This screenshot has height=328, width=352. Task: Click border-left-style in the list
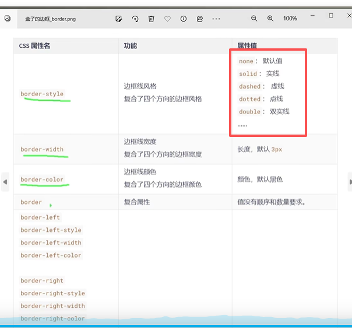(51, 230)
